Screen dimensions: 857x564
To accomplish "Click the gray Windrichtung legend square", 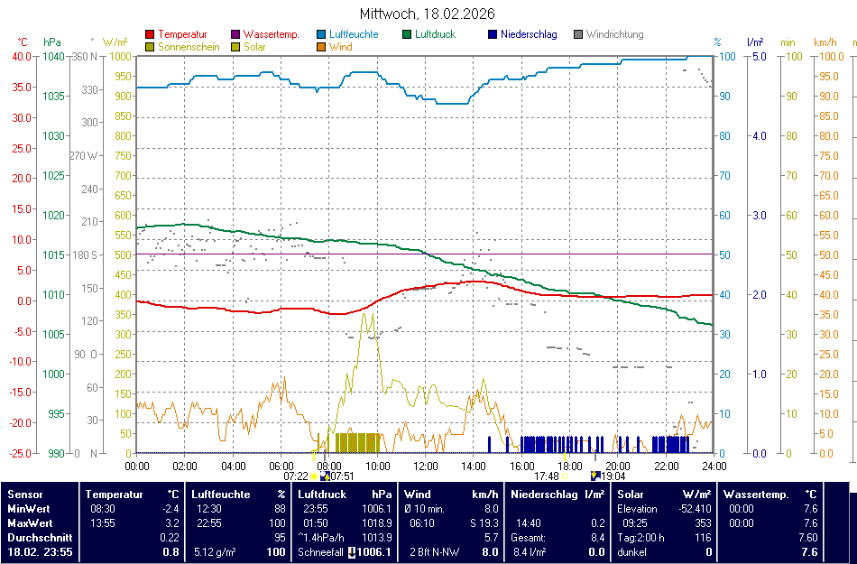I will pyautogui.click(x=578, y=35).
